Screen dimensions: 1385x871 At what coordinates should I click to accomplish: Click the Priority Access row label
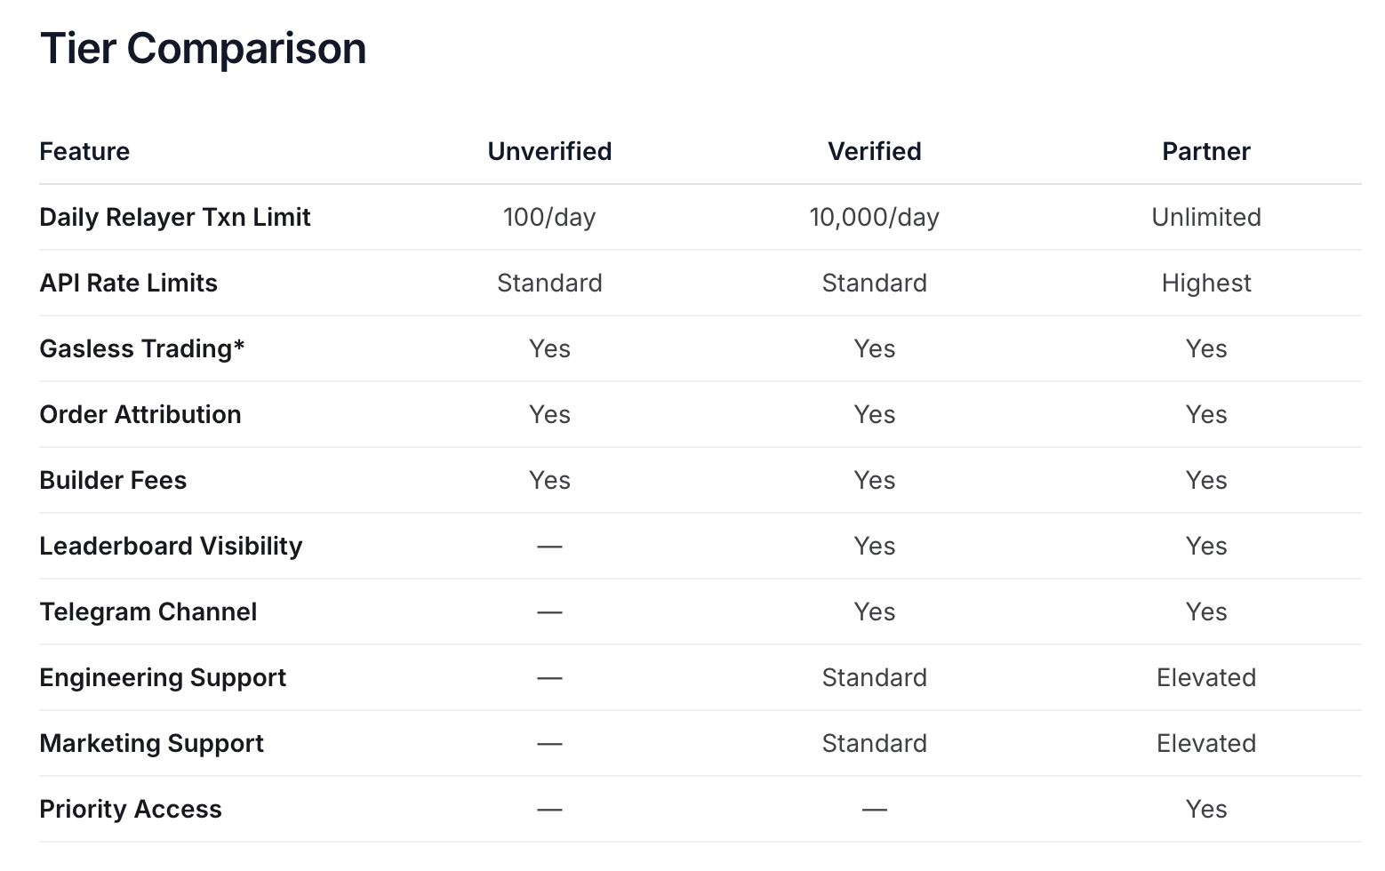[x=131, y=809]
